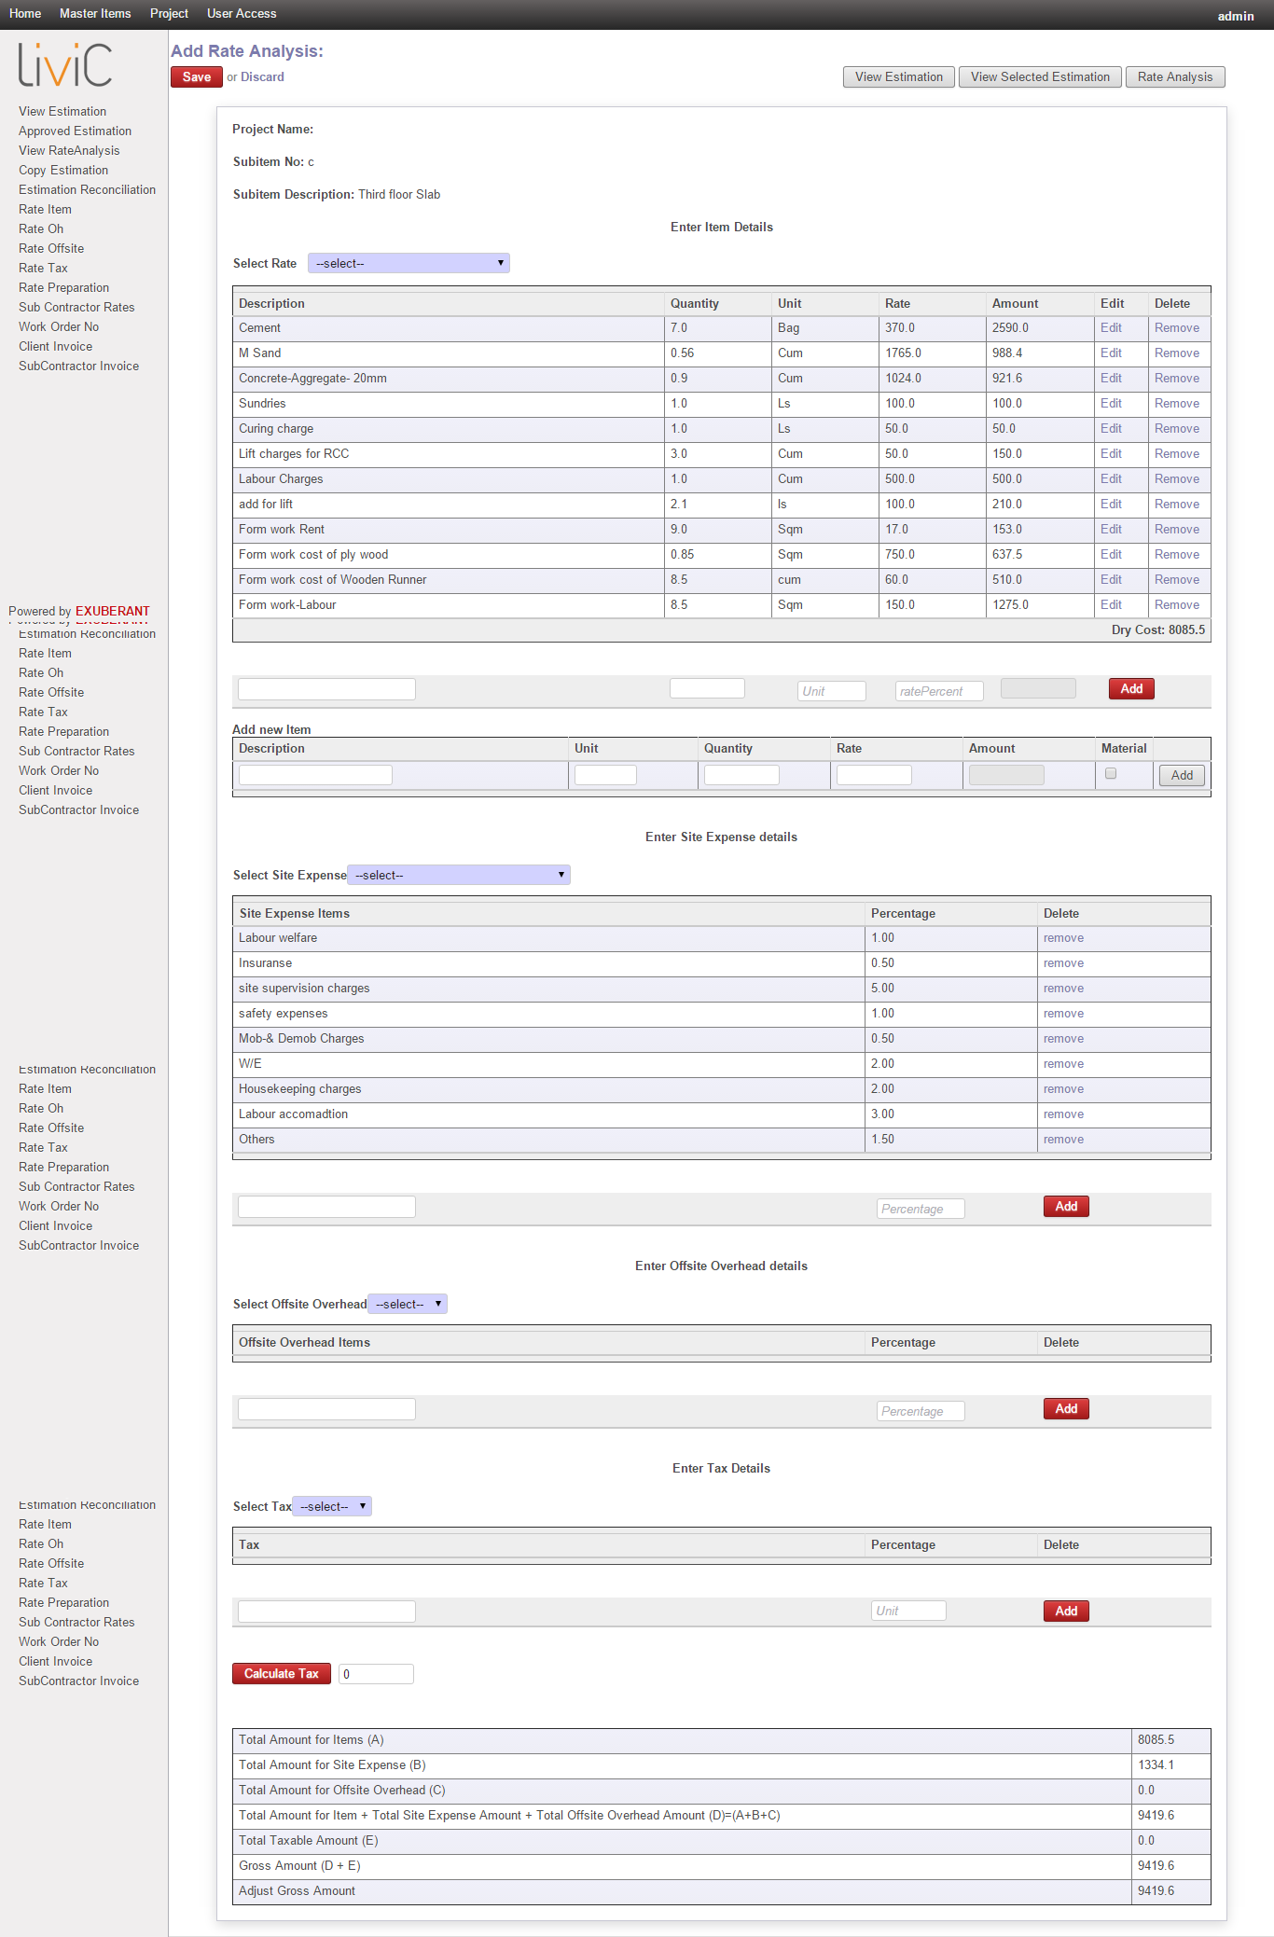Focus the Offsite Overhead Percentage input
1274x1937 pixels.
[921, 1411]
